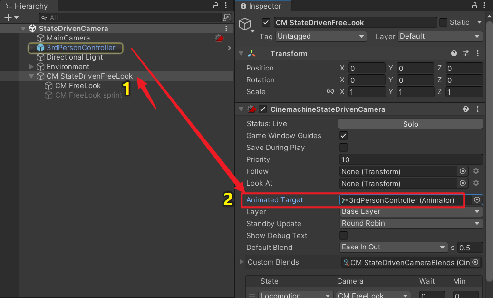The image size is (493, 298).
Task: Collapse CM StateDrivenFreeLook in Hierarchy
Action: [x=31, y=76]
